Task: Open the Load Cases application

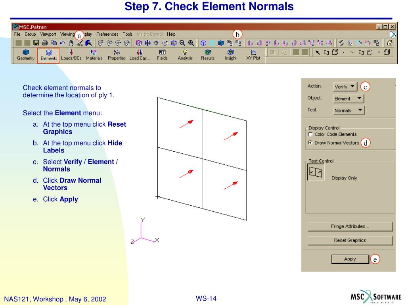Action: [140, 55]
